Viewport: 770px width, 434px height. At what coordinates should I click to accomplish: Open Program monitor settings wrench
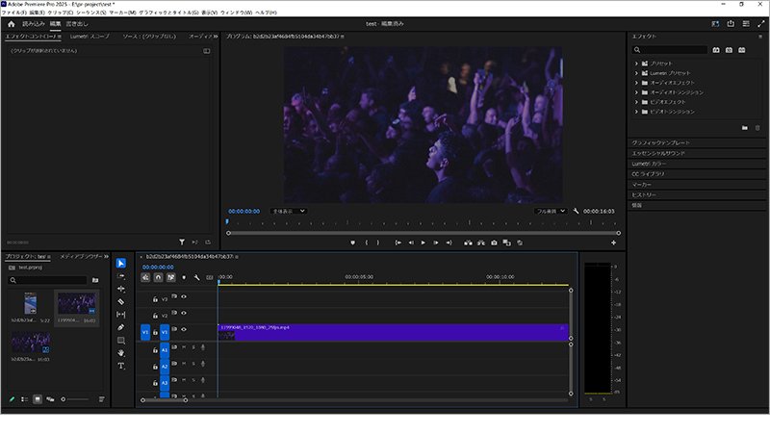pyautogui.click(x=576, y=211)
